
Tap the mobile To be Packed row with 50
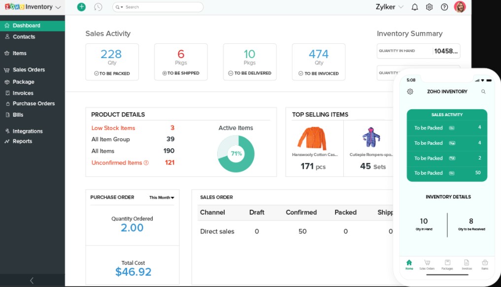[447, 173]
